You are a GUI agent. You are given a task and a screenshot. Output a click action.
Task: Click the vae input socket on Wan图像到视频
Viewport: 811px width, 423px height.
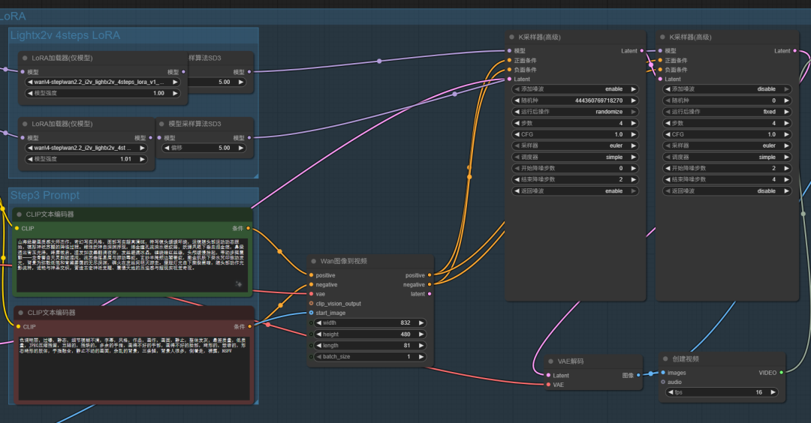311,294
